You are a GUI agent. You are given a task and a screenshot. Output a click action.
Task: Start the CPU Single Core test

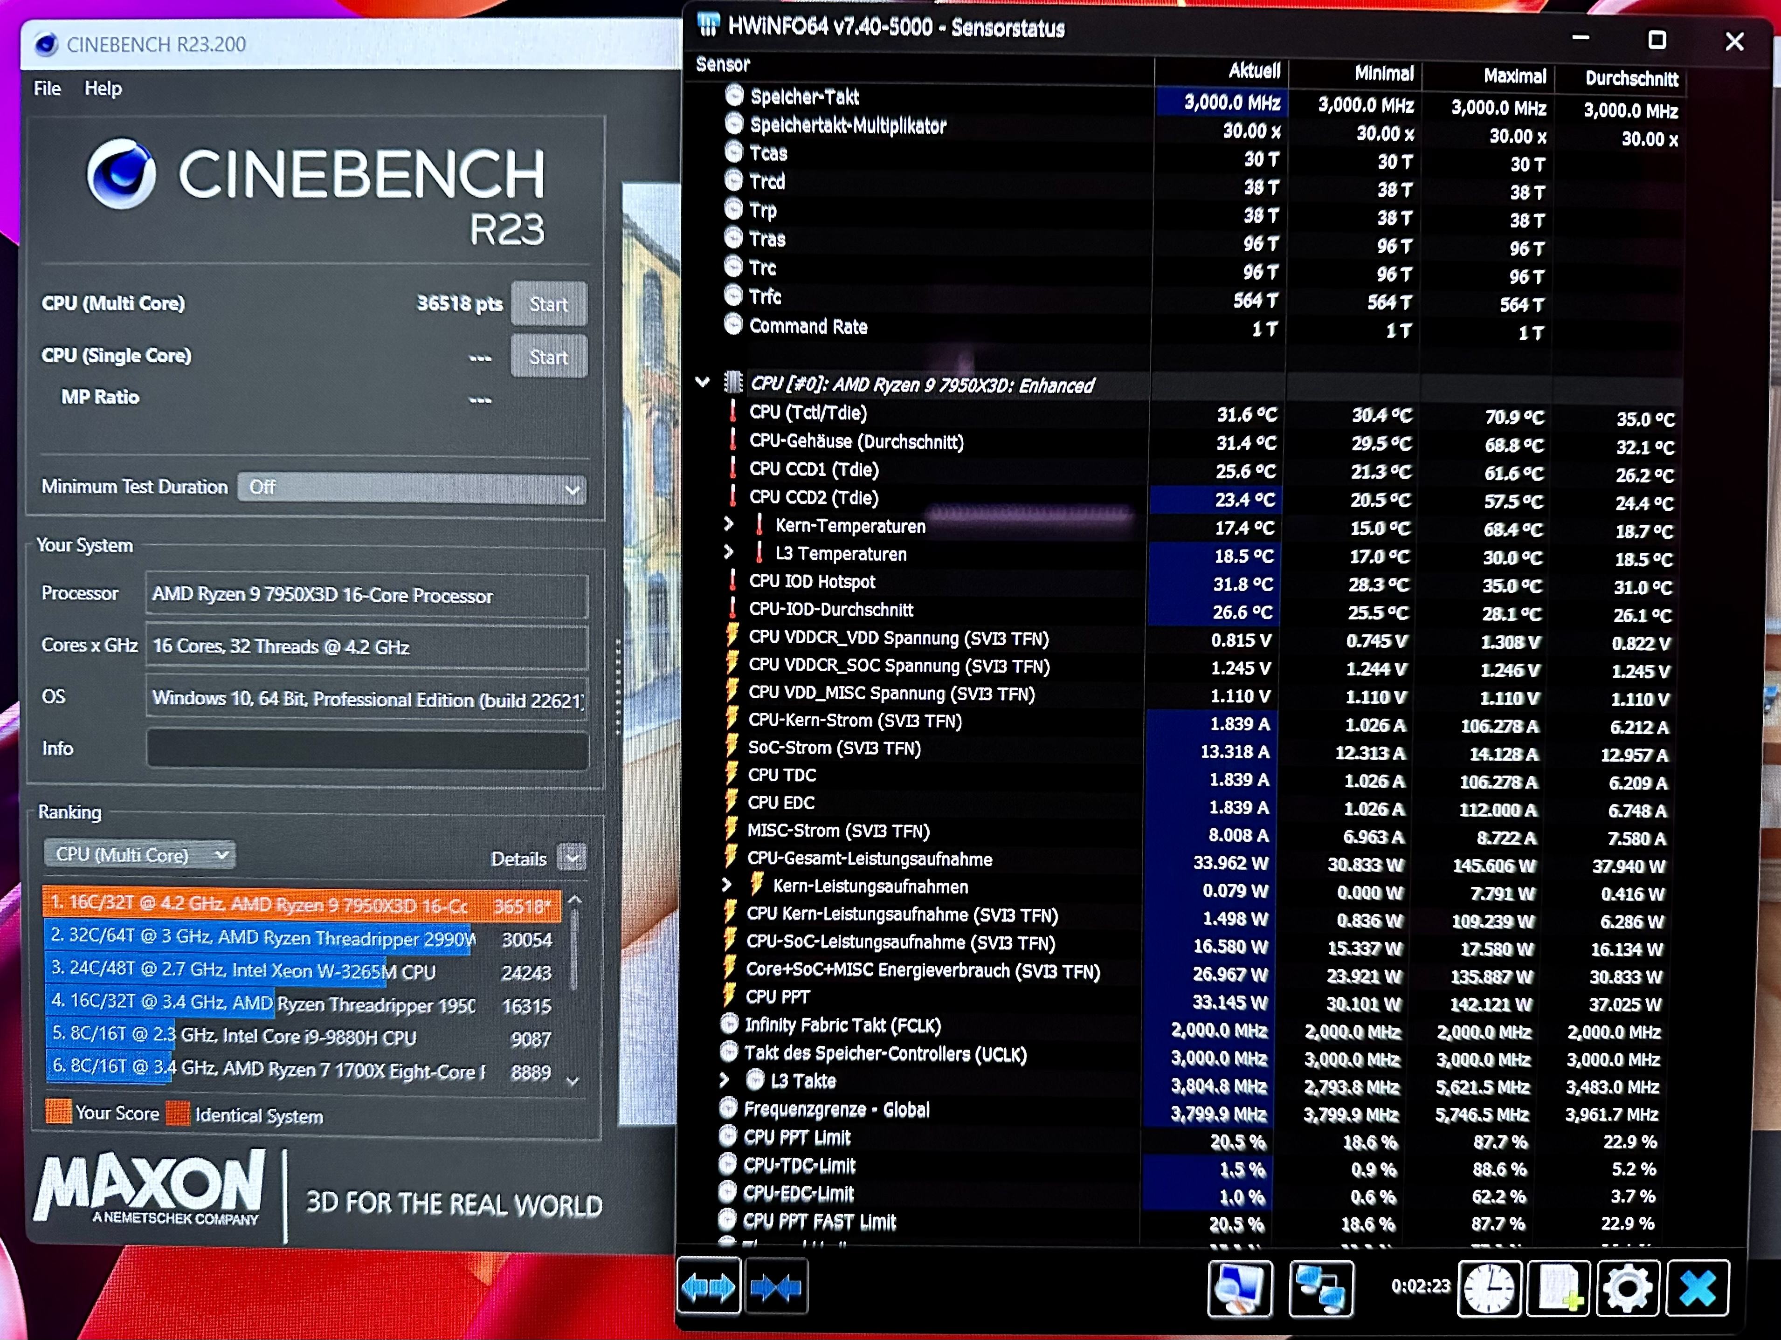(548, 357)
